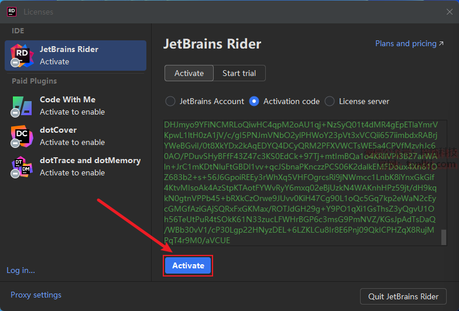Open the Log in link
This screenshot has width=459, height=311.
tap(20, 270)
